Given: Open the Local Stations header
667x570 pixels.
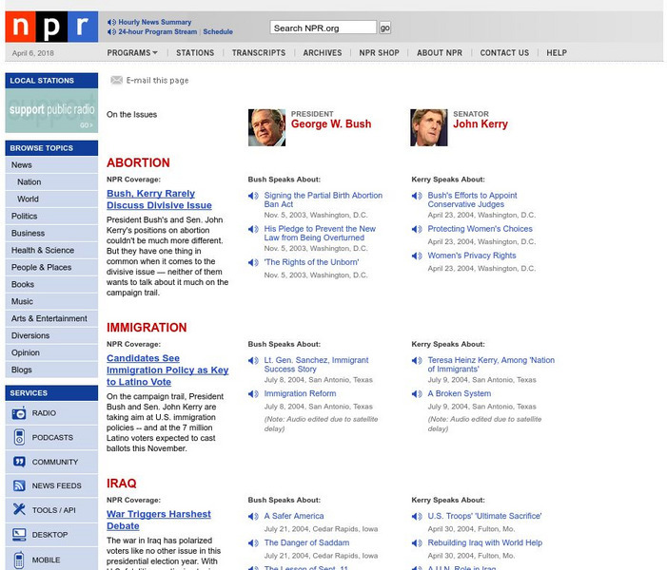Looking at the screenshot, I should (x=51, y=81).
